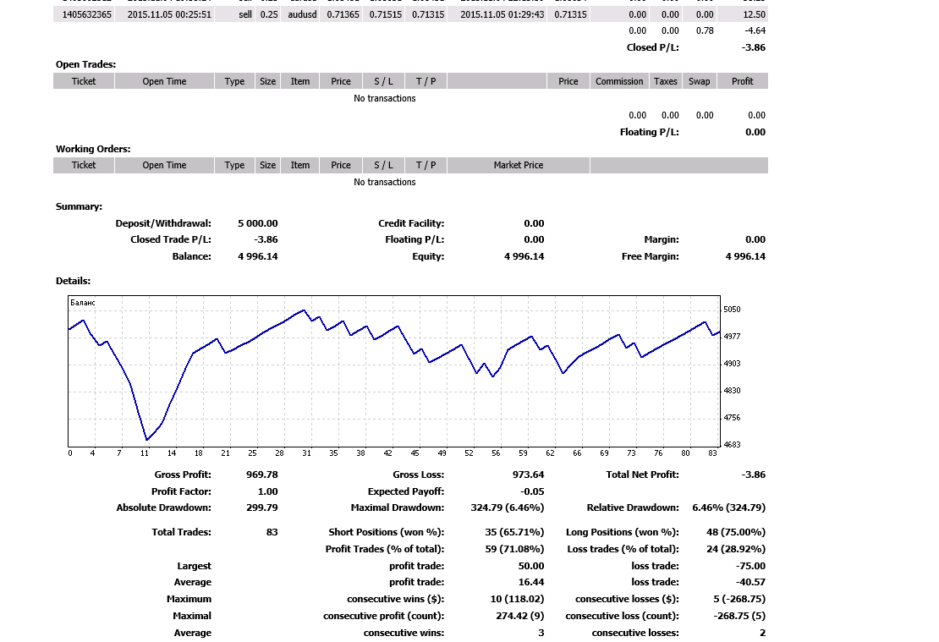Click largest loss trade value -75.00
This screenshot has width=939, height=642.
tap(751, 566)
